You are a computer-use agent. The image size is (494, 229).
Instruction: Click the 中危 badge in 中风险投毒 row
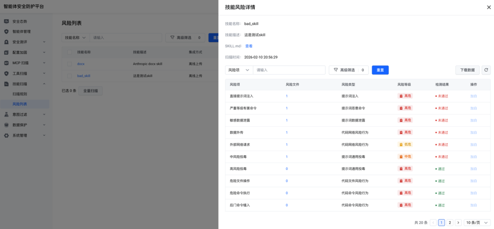click(x=405, y=157)
